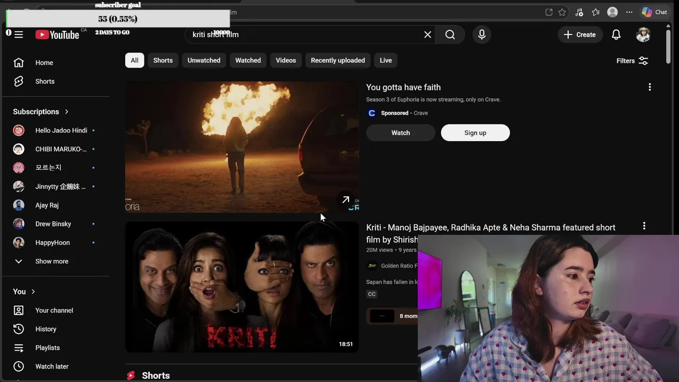Open Hello Jadoo Hindi subscription

pos(56,131)
